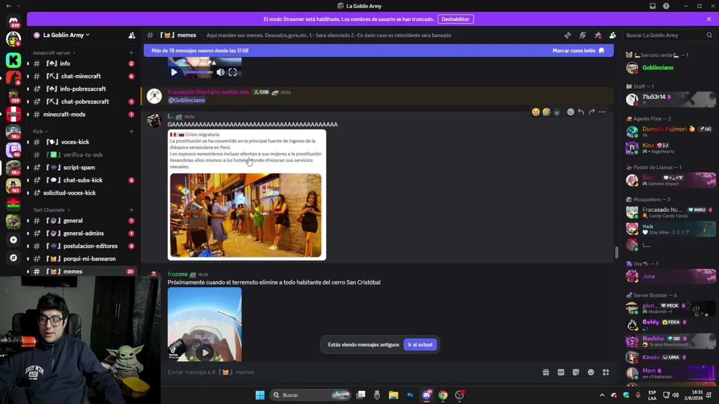The image size is (719, 404).
Task: Click the frozono username
Action: (x=178, y=274)
